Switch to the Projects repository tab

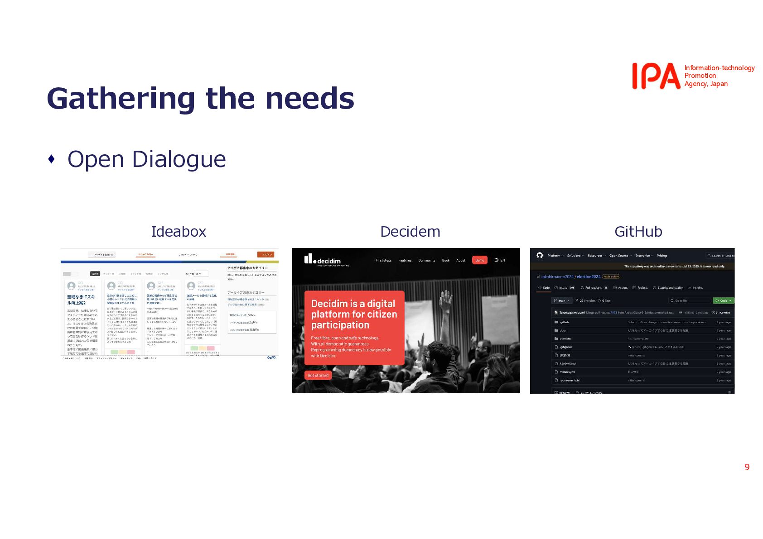(640, 288)
